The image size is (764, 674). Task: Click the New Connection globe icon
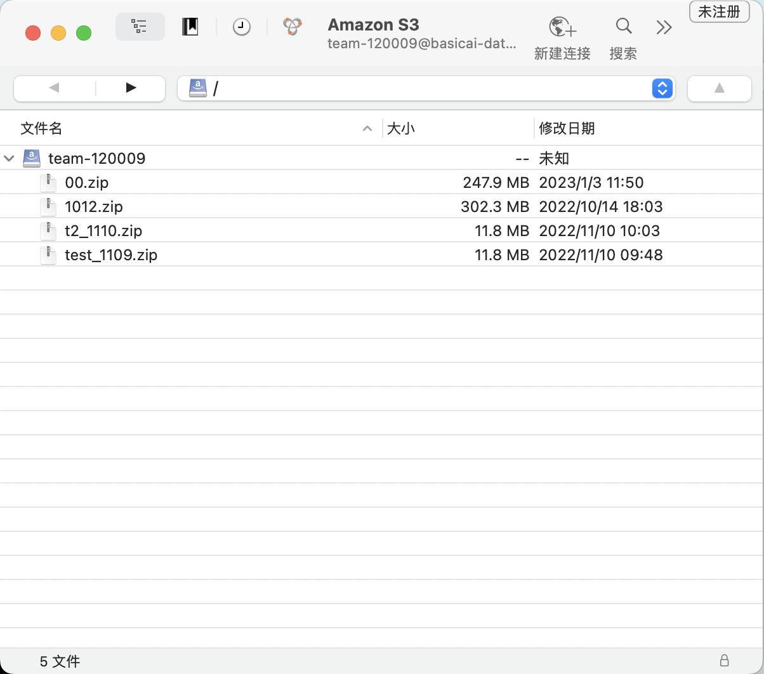[562, 27]
